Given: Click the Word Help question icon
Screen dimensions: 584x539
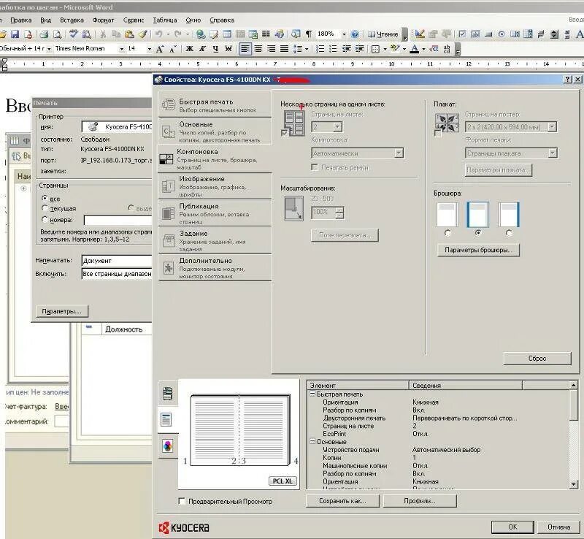Looking at the screenshot, I should pos(355,34).
